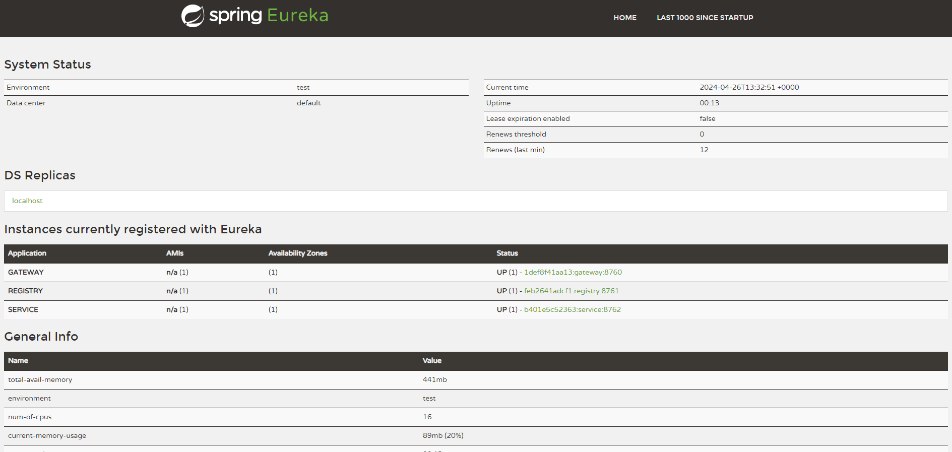Select the 89mb (20%) usage value
This screenshot has height=452, width=952.
click(443, 435)
